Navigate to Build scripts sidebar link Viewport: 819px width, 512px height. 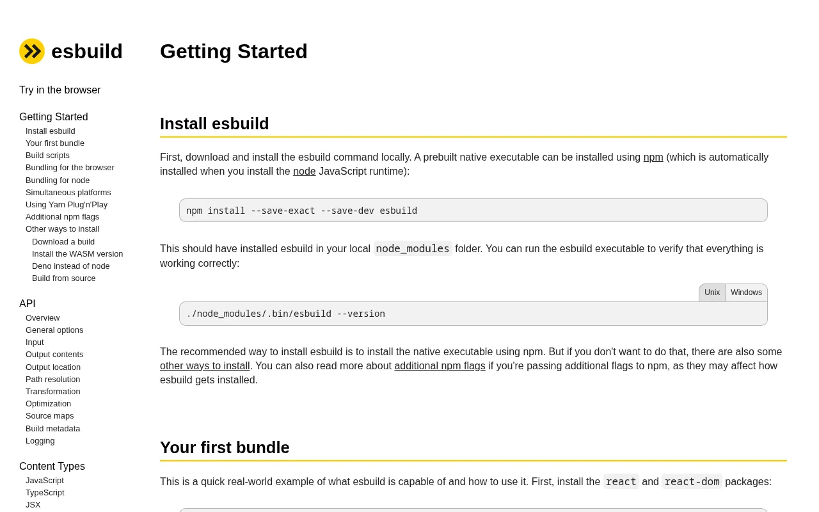click(47, 156)
